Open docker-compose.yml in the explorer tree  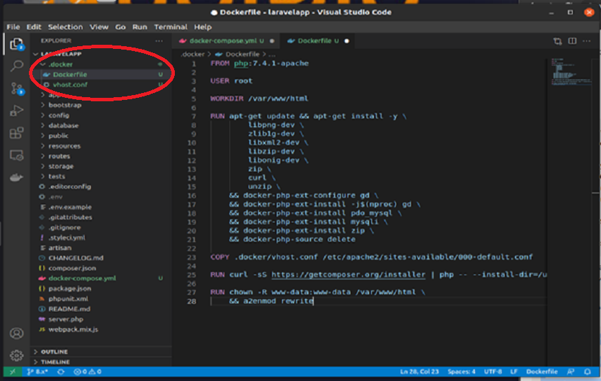(82, 278)
